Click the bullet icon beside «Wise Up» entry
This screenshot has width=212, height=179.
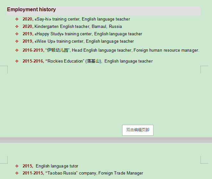(17, 41)
